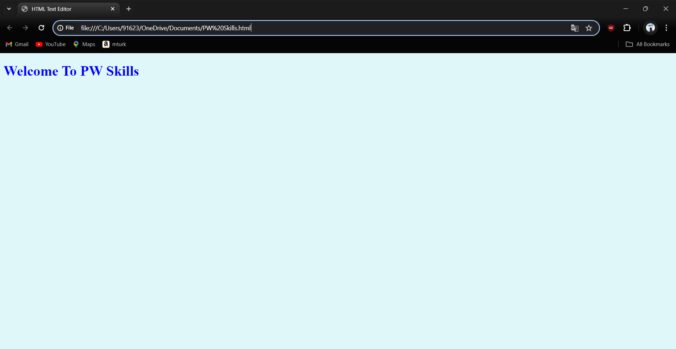676x349 pixels.
Task: Close the HTML Text Editor tab
Action: pos(113,9)
